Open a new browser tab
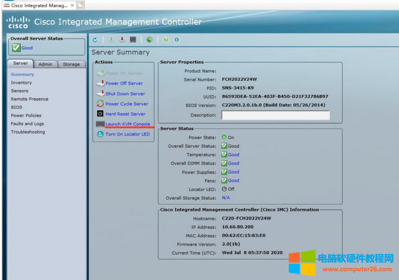This screenshot has width=399, height=280. pyautogui.click(x=81, y=5)
